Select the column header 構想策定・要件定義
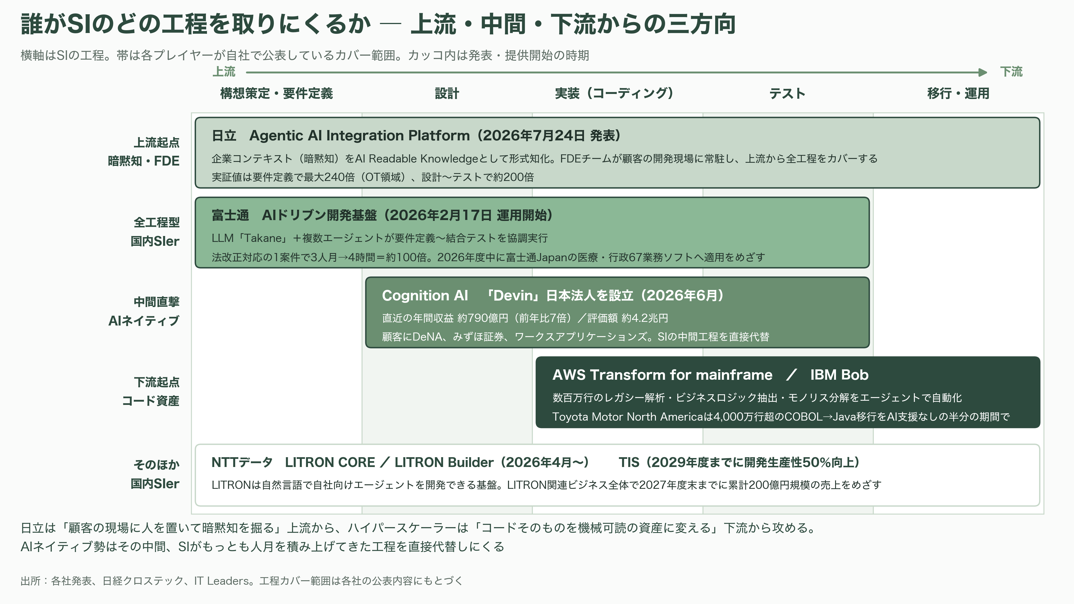Image resolution: width=1074 pixels, height=604 pixels. (276, 93)
